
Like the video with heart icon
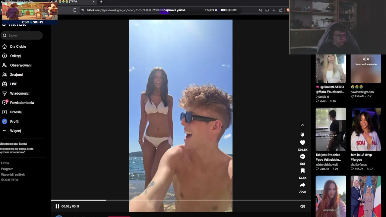[x=302, y=143]
